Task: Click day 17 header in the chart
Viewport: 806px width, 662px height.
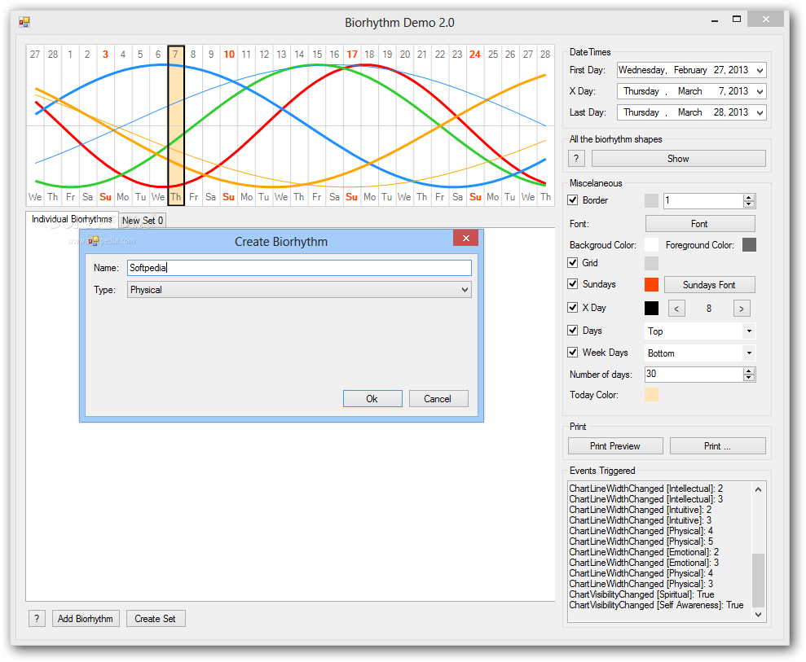Action: pyautogui.click(x=352, y=54)
